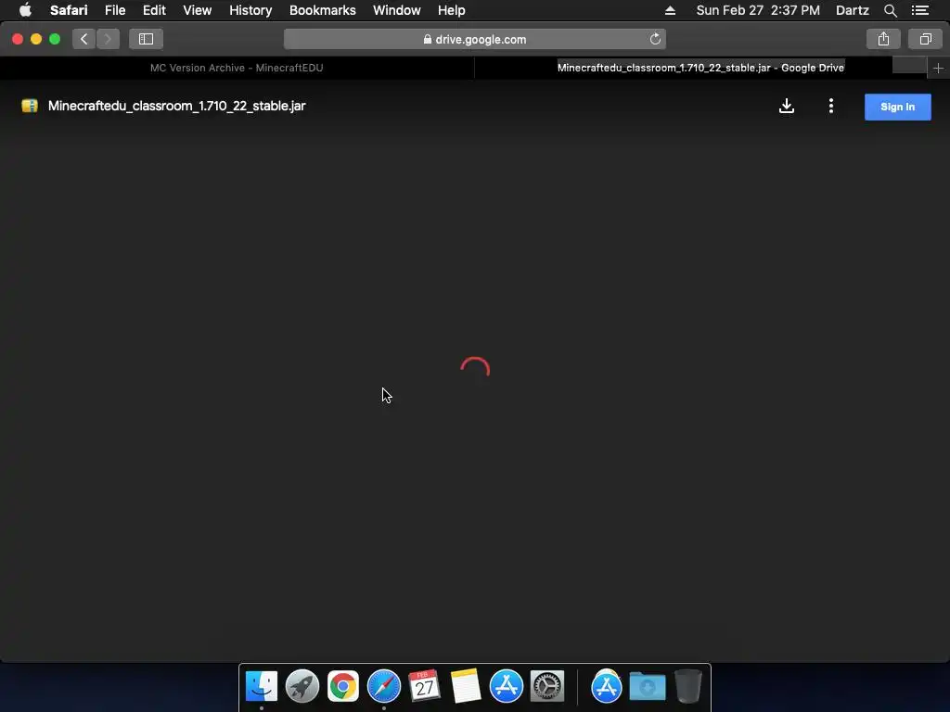Click the jar file type icon
Screen dimensions: 950x712
pos(29,106)
